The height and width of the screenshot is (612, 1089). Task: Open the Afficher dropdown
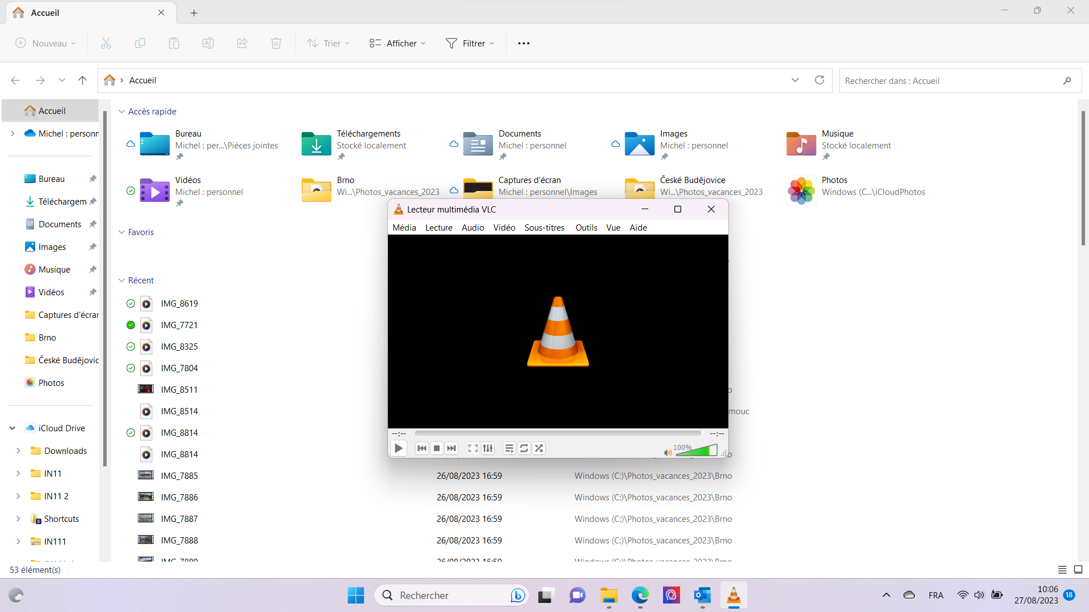[x=397, y=43]
